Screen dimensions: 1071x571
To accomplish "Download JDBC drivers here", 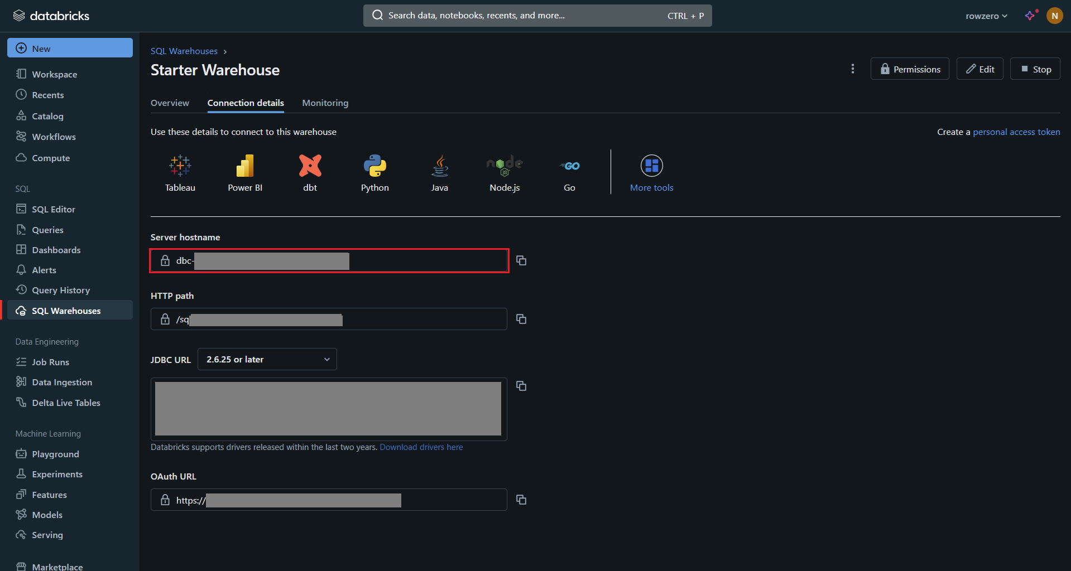I will (x=421, y=447).
